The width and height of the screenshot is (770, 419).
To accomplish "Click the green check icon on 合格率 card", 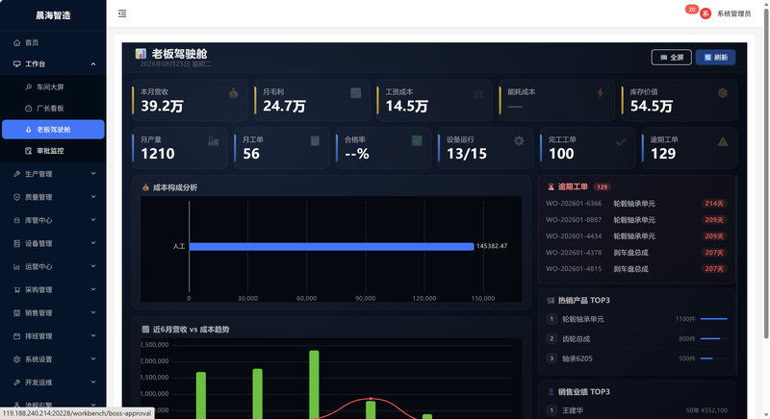I will coord(417,141).
